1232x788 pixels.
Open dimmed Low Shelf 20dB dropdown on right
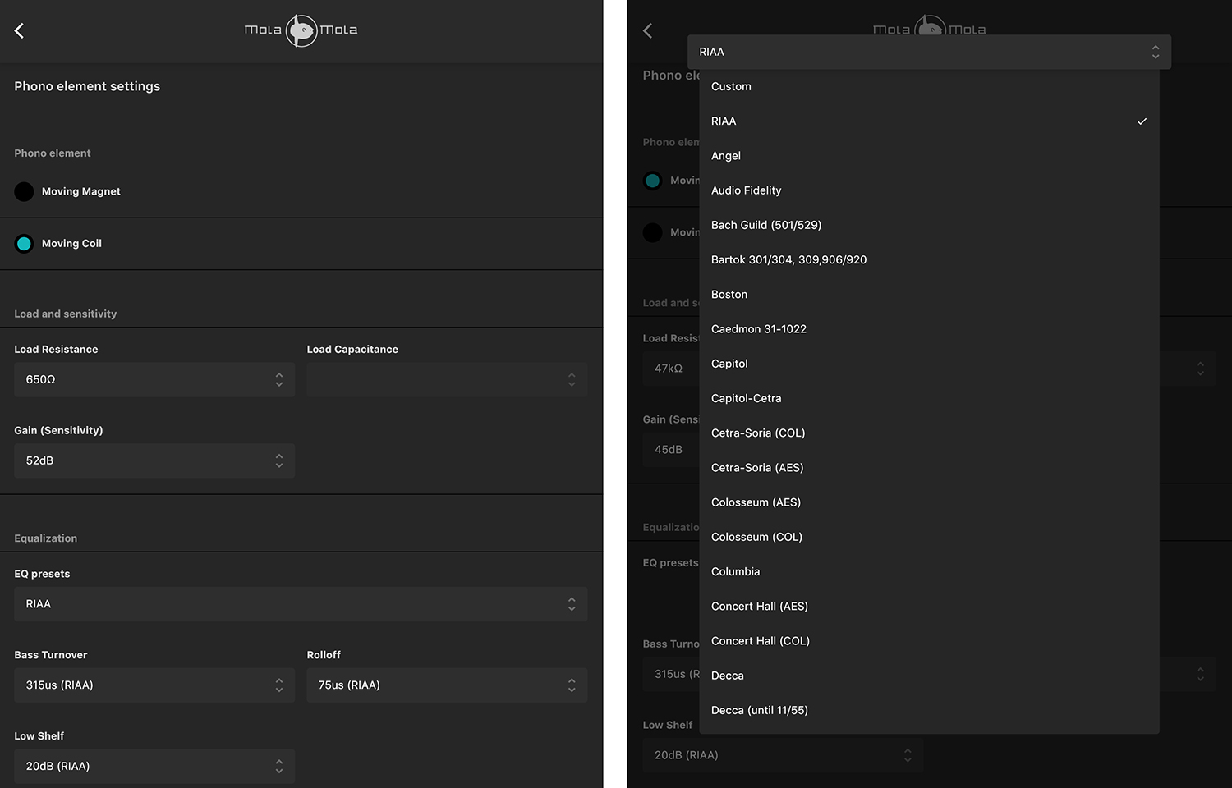point(783,755)
